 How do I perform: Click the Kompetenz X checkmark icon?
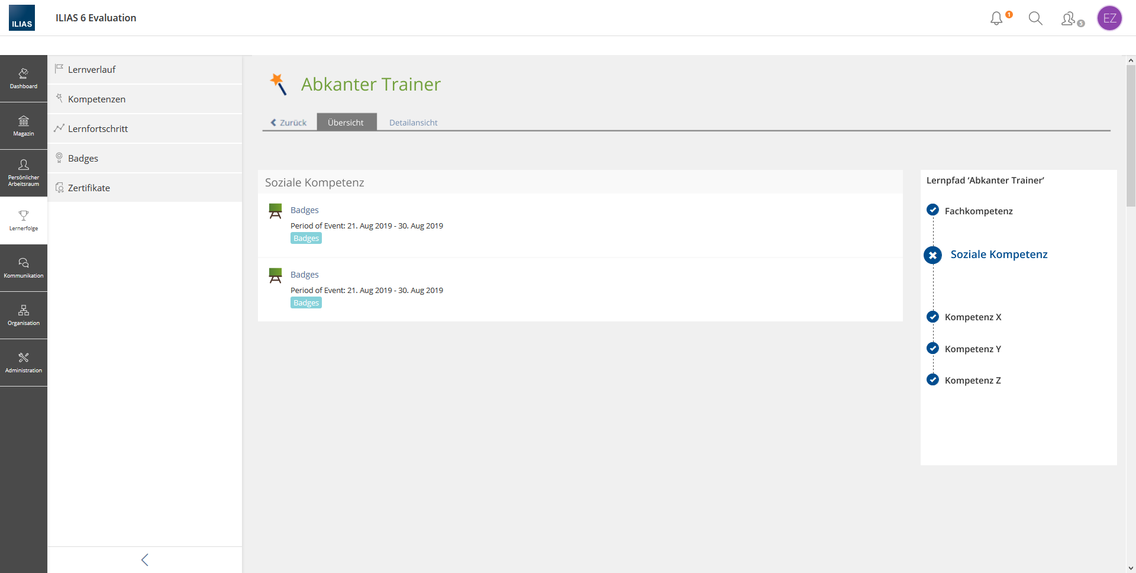tap(932, 317)
